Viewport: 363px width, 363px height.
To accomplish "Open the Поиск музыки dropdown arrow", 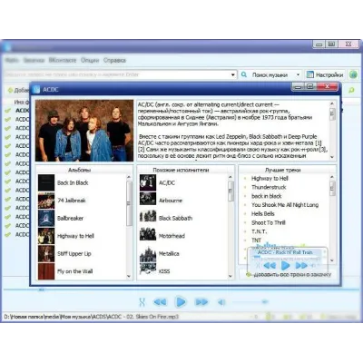I will [298, 74].
